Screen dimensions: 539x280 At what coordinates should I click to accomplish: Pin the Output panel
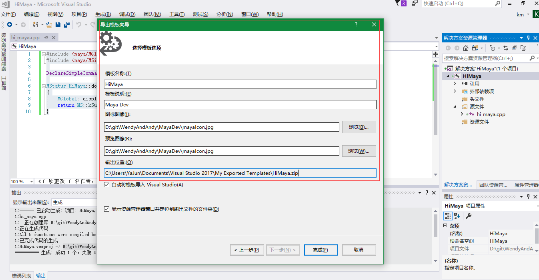tap(427, 192)
